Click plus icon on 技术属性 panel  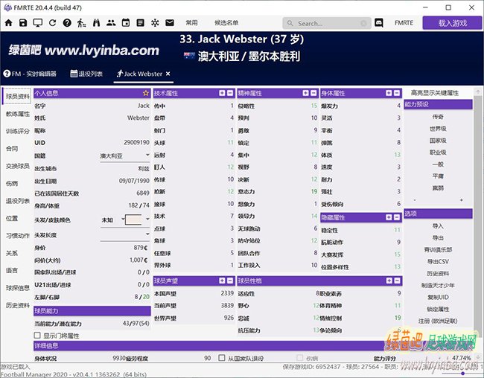pos(222,93)
